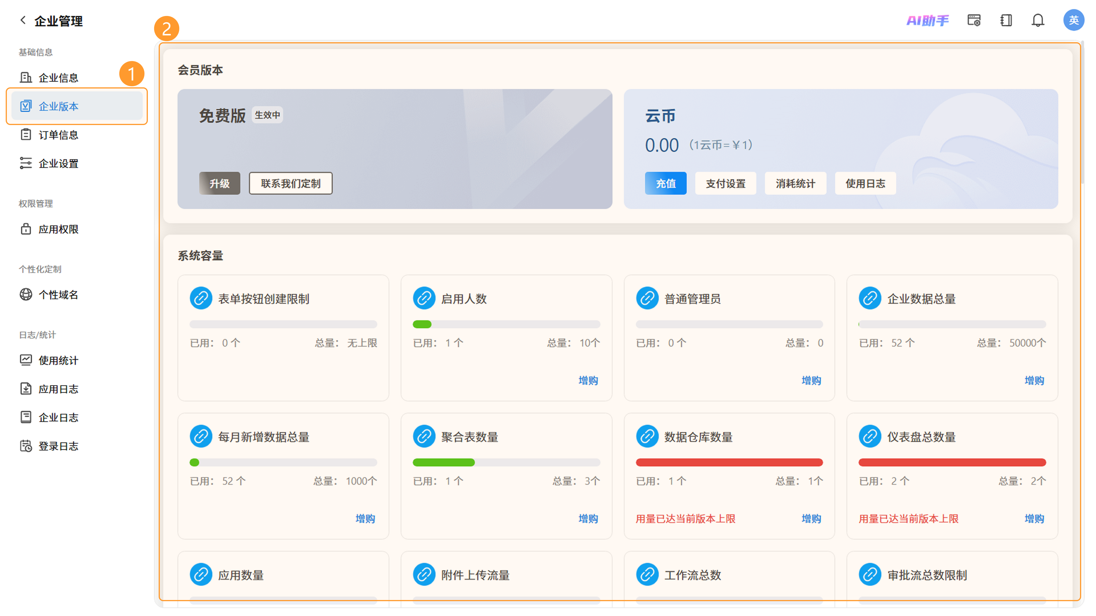
Task: Click the link icon of 企业数据总量
Action: [x=870, y=298]
